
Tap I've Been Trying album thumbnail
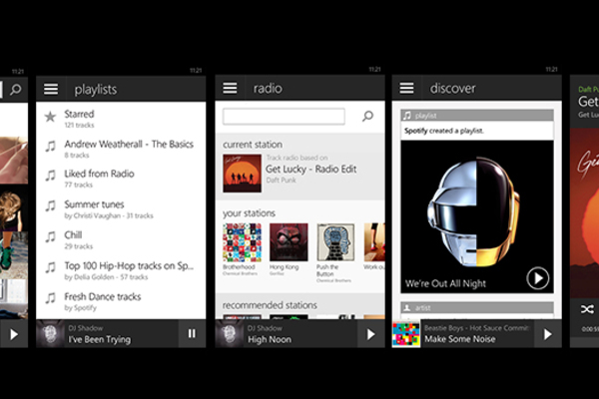coord(50,334)
